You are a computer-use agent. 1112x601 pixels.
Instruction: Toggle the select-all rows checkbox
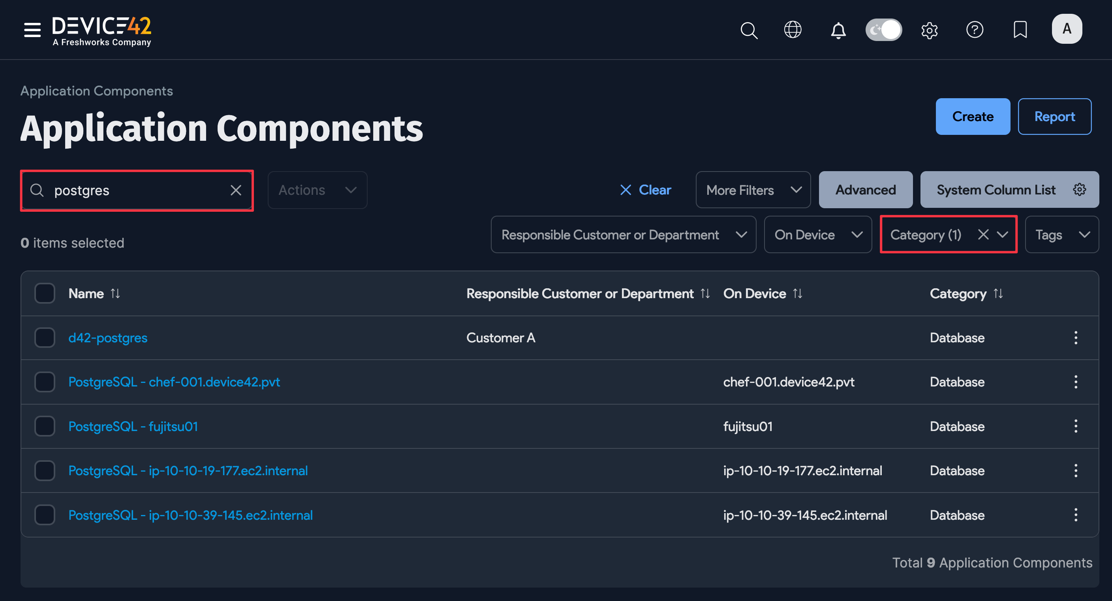pos(45,293)
